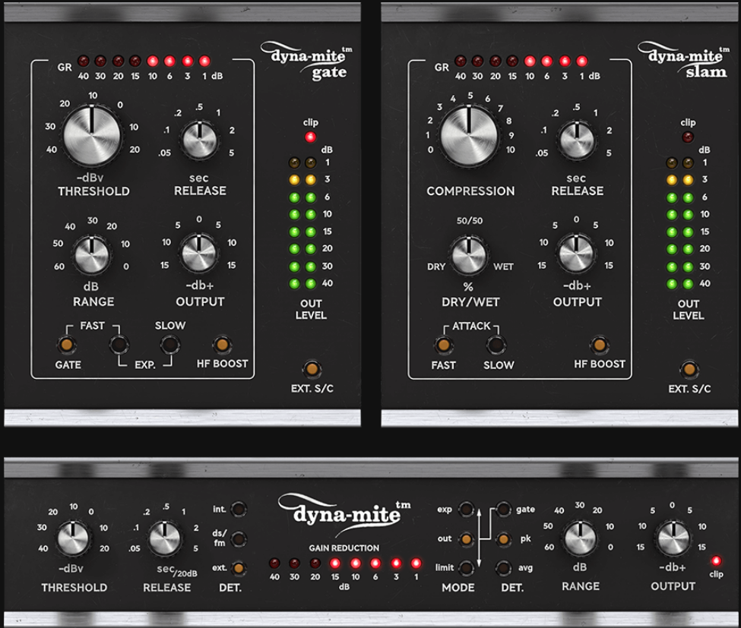The image size is (741, 628).
Task: Select the pk detector button
Action: [504, 538]
